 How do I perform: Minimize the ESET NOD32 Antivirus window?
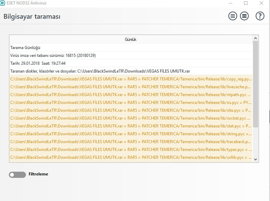tap(230, 3)
